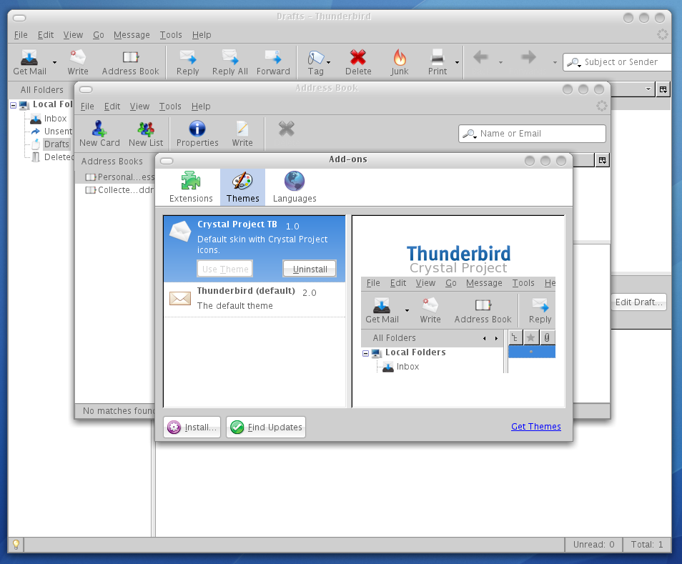Click Total: 1 in the status bar

(x=647, y=545)
